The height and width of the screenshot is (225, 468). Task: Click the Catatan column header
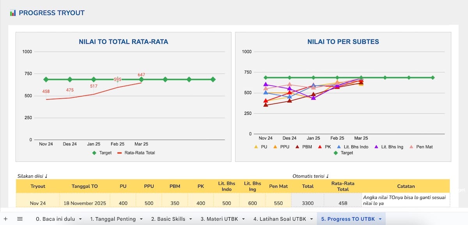[406, 186]
